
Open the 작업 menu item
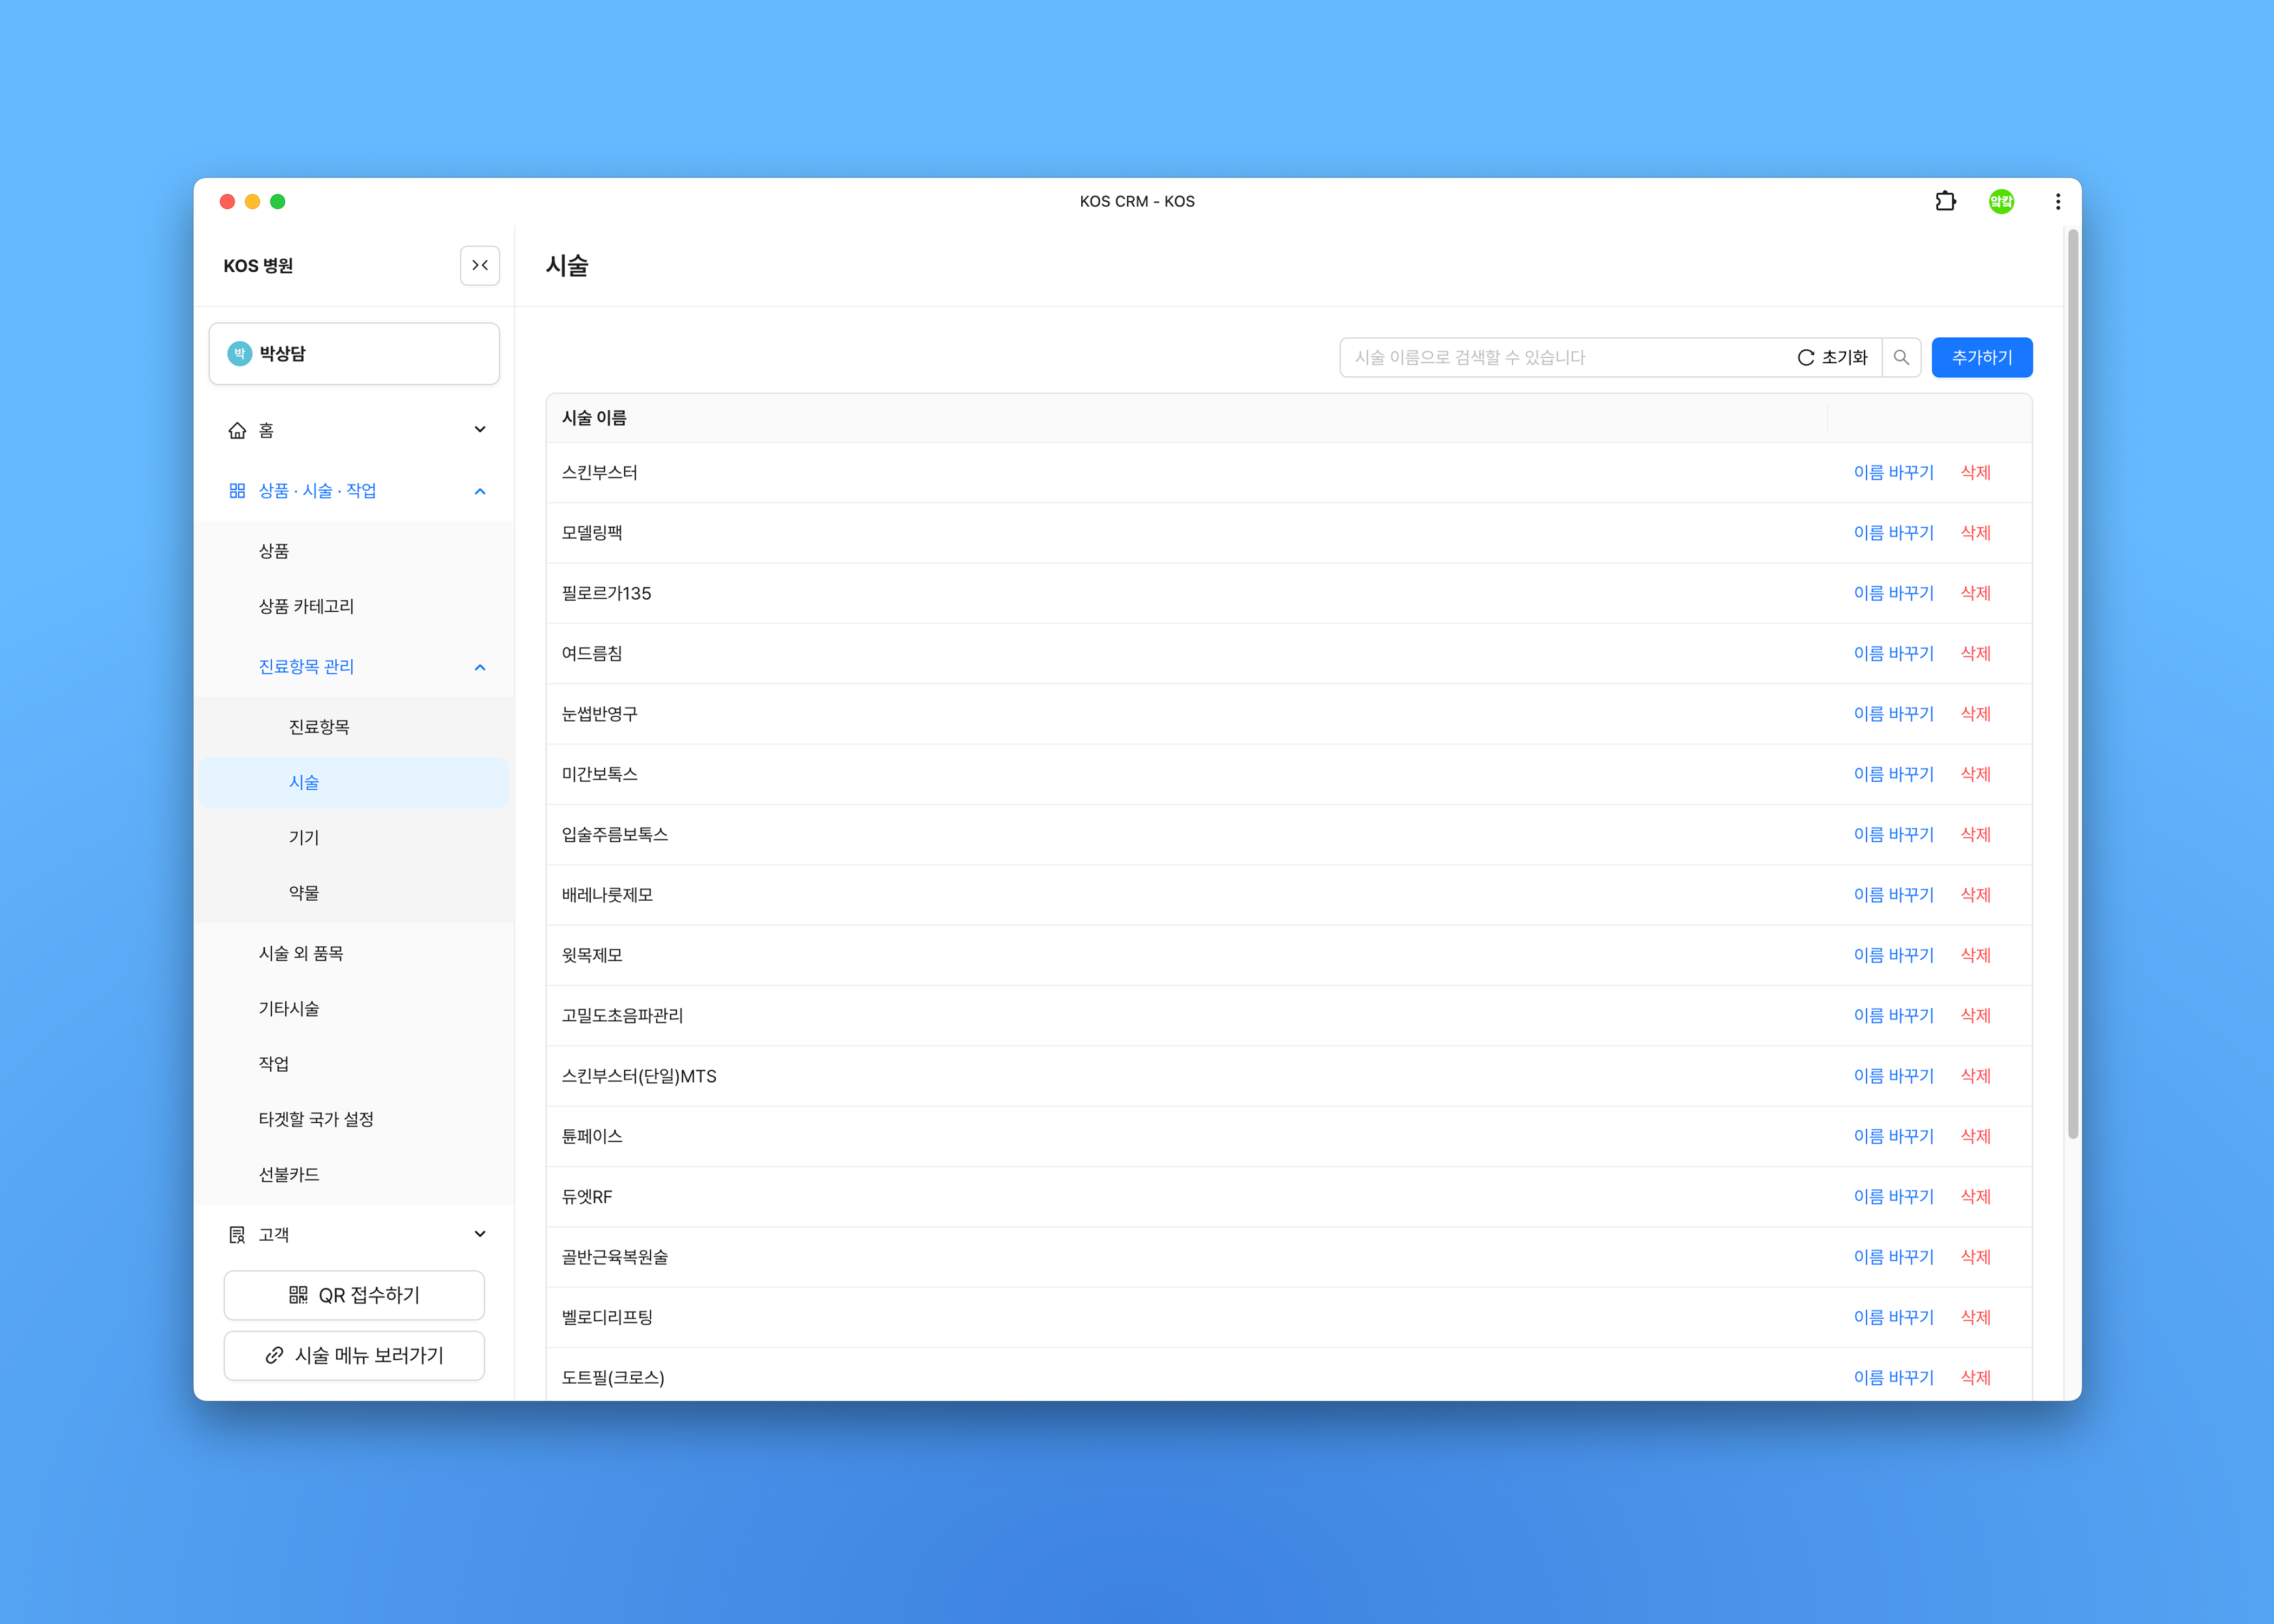tap(354, 1064)
